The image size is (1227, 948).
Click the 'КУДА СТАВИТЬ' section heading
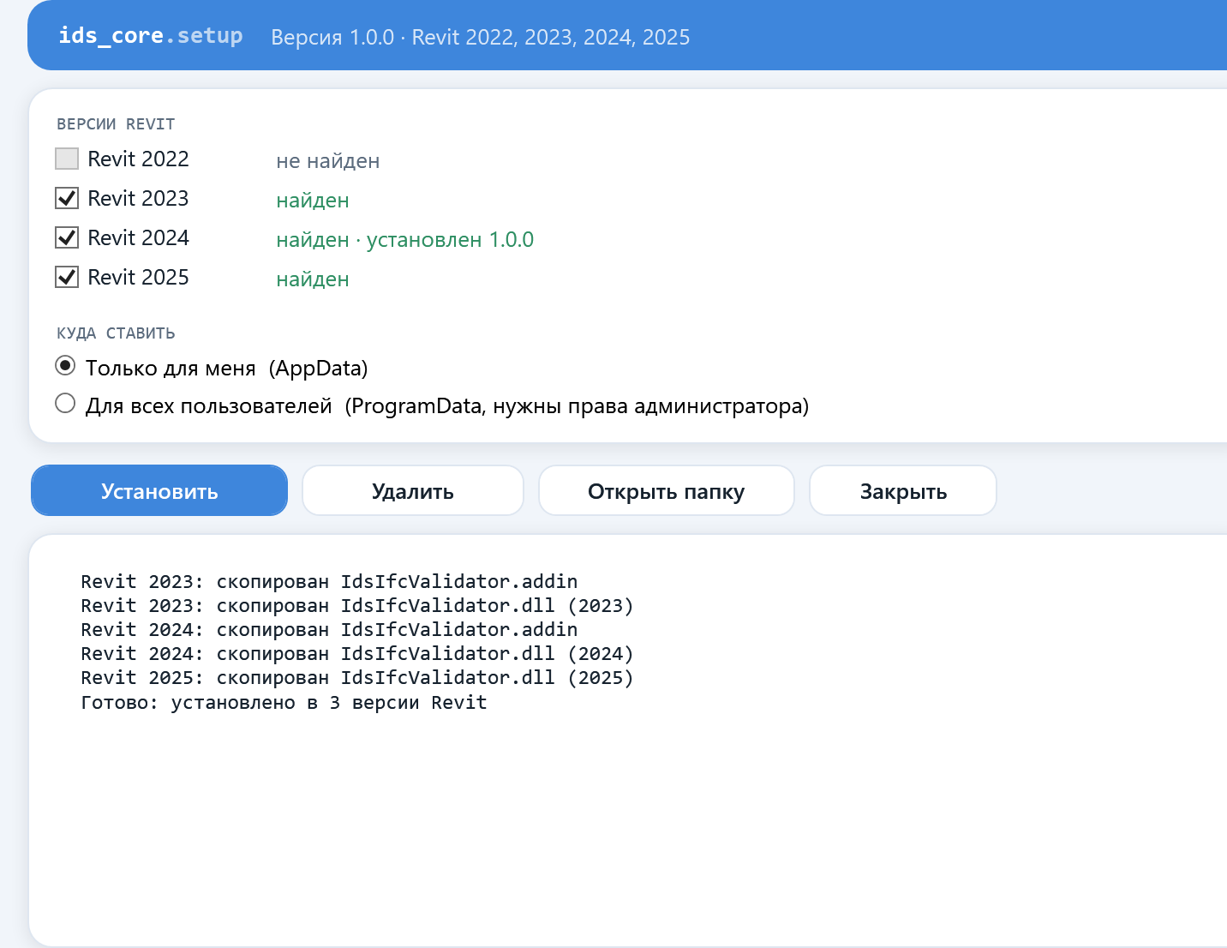pyautogui.click(x=116, y=333)
